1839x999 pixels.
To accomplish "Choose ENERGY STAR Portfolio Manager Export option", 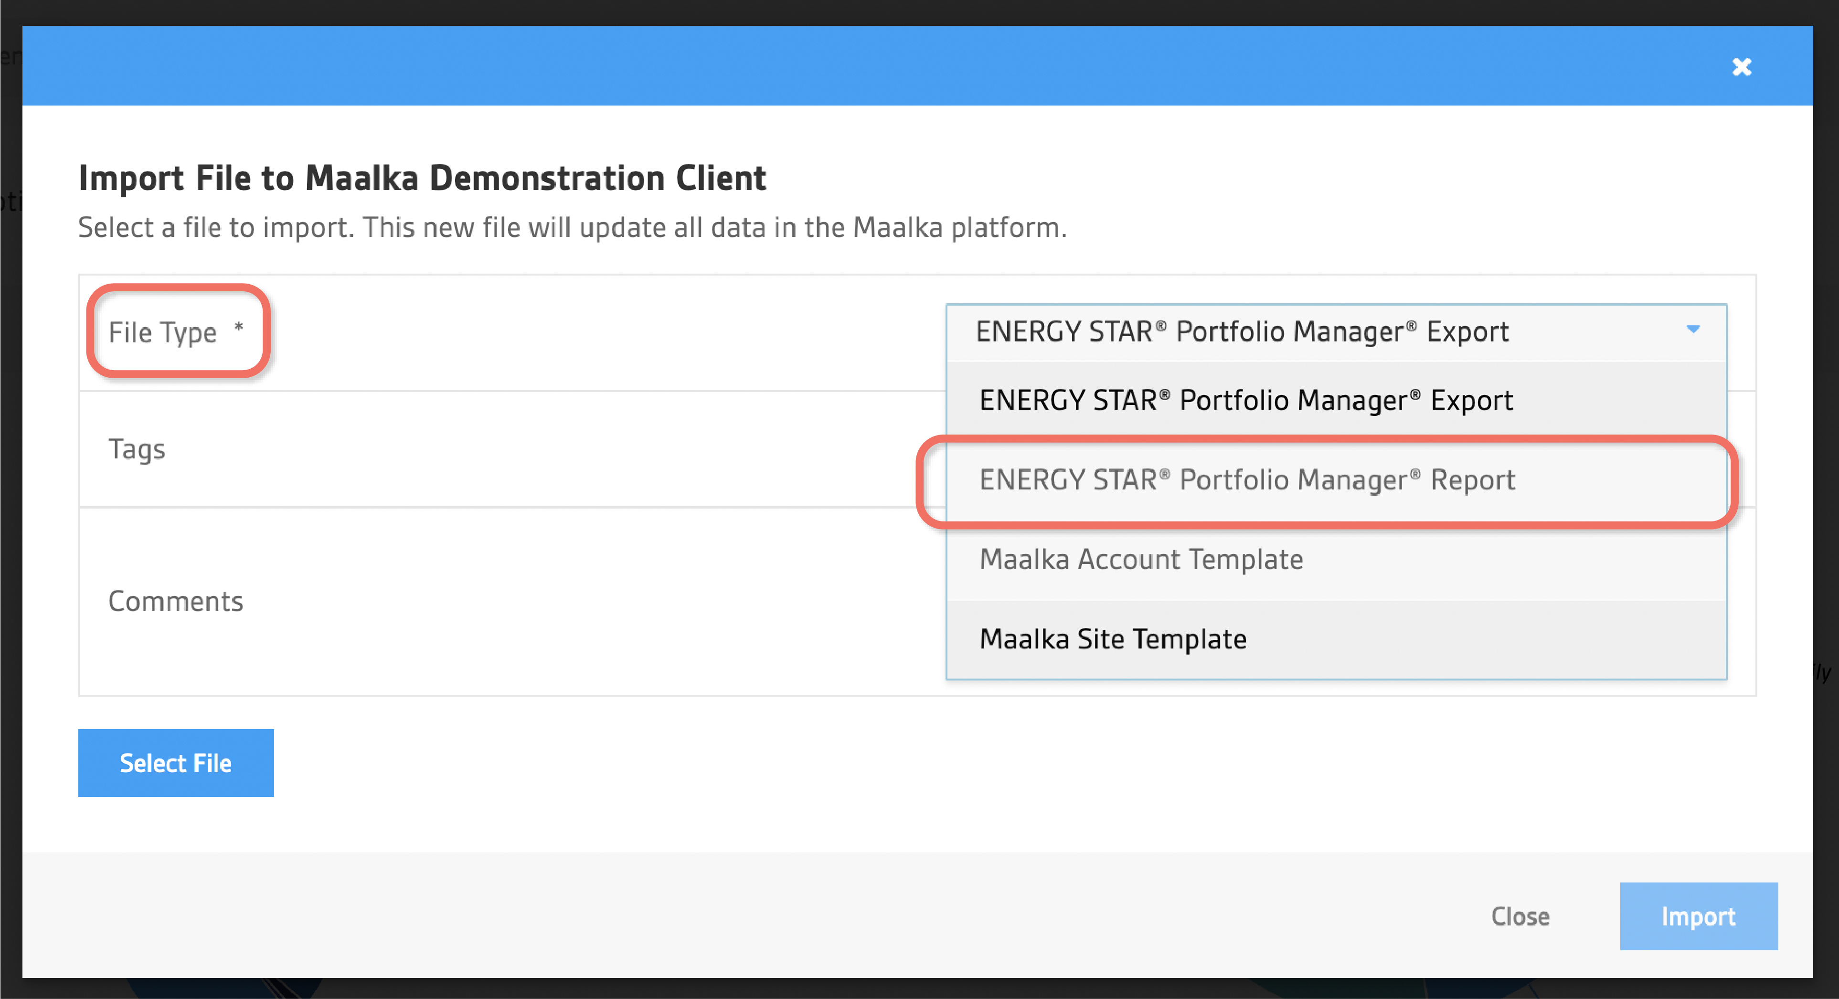I will [1336, 400].
